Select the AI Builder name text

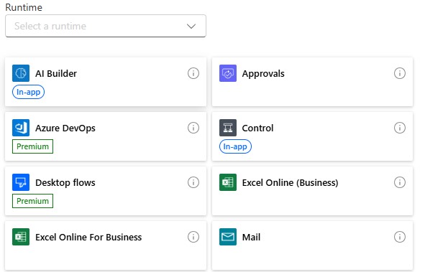(x=56, y=73)
